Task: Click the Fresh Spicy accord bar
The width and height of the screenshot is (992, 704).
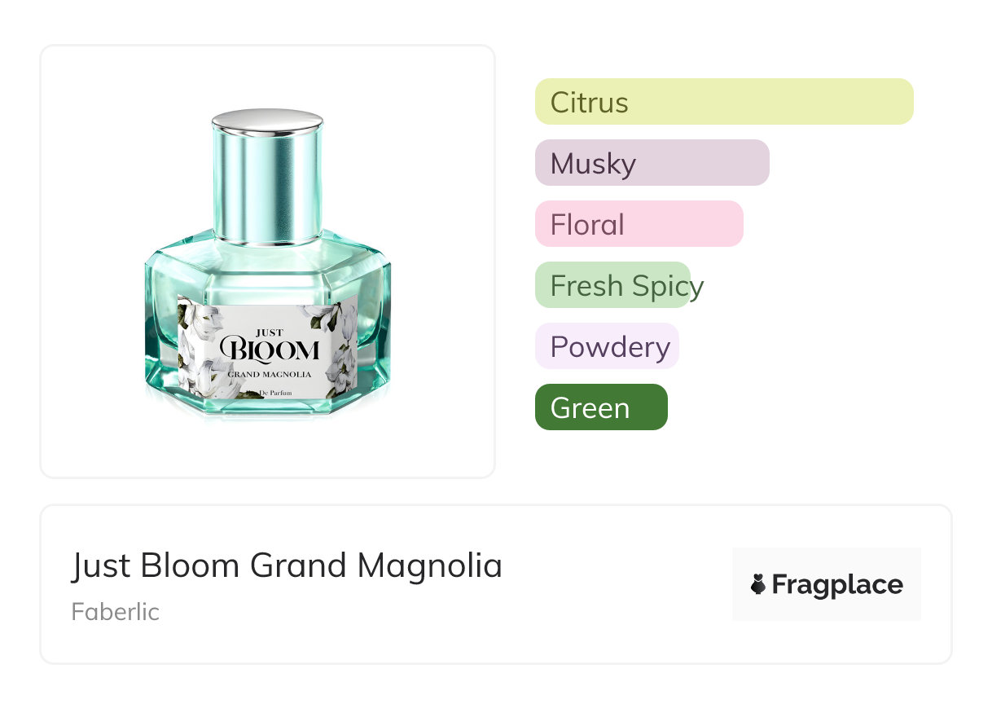Action: [612, 285]
